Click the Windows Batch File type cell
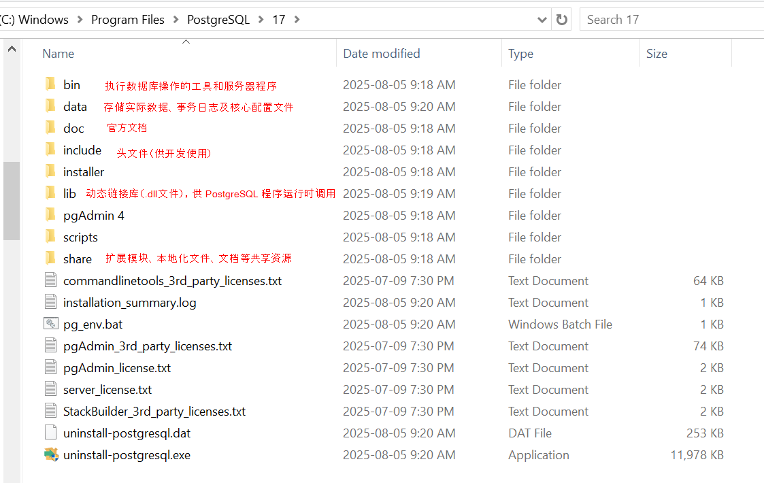This screenshot has height=483, width=764. point(561,324)
